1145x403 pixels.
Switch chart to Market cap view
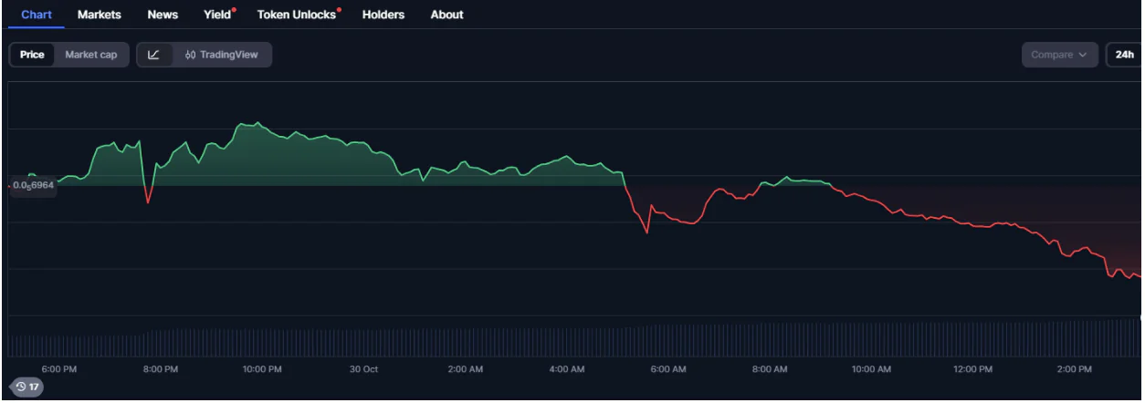[90, 55]
